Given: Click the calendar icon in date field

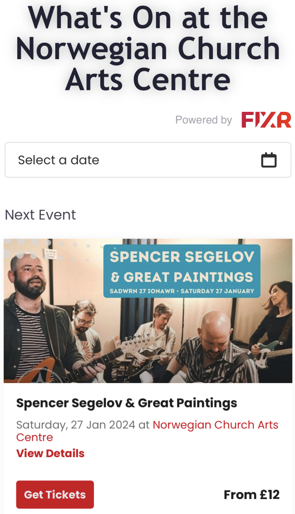Looking at the screenshot, I should pos(269,160).
